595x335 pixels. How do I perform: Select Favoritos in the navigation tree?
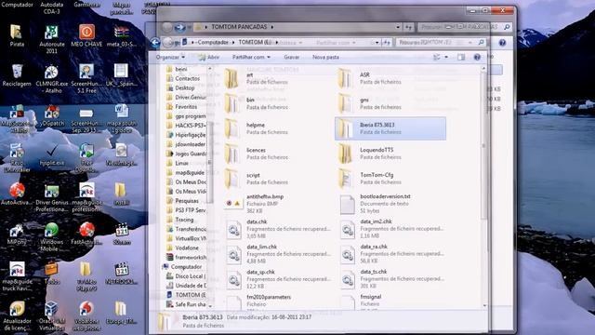[186, 107]
